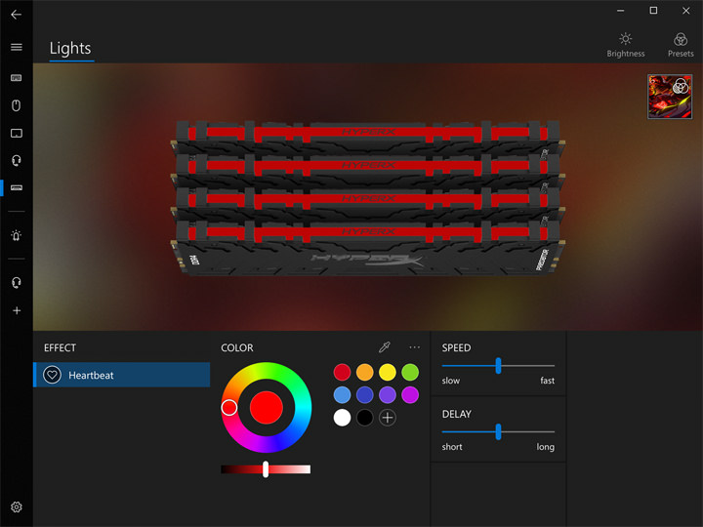Select the mouse device in sidebar

point(17,105)
